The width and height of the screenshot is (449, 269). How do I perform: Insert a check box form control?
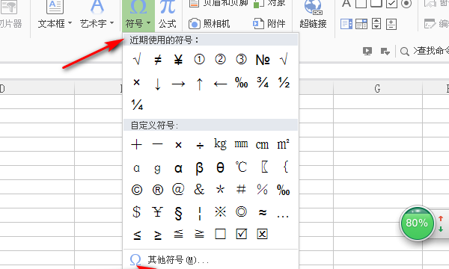pos(391,4)
